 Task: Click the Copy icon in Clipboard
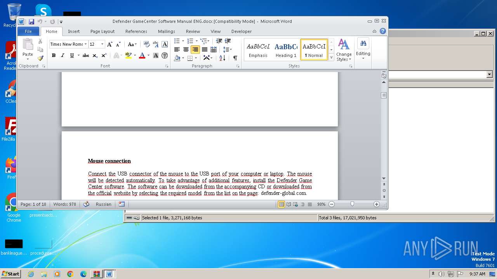[x=40, y=50]
